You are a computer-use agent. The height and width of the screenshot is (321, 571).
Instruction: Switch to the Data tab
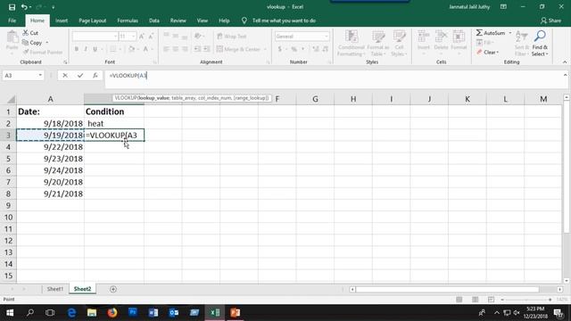click(x=154, y=21)
